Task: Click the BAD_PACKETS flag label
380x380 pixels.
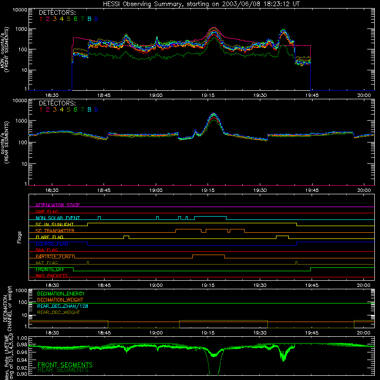Action: pyautogui.click(x=52, y=276)
